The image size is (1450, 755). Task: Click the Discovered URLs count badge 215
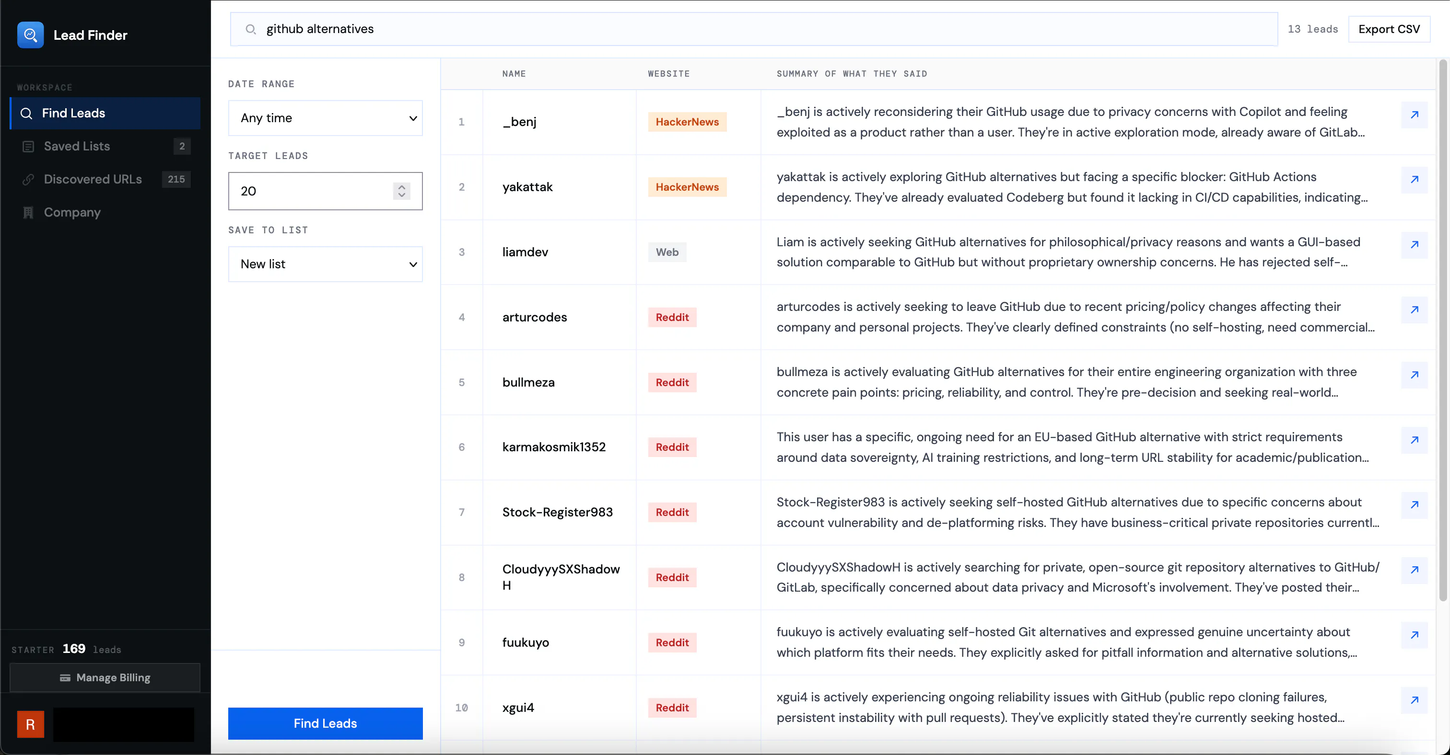176,180
